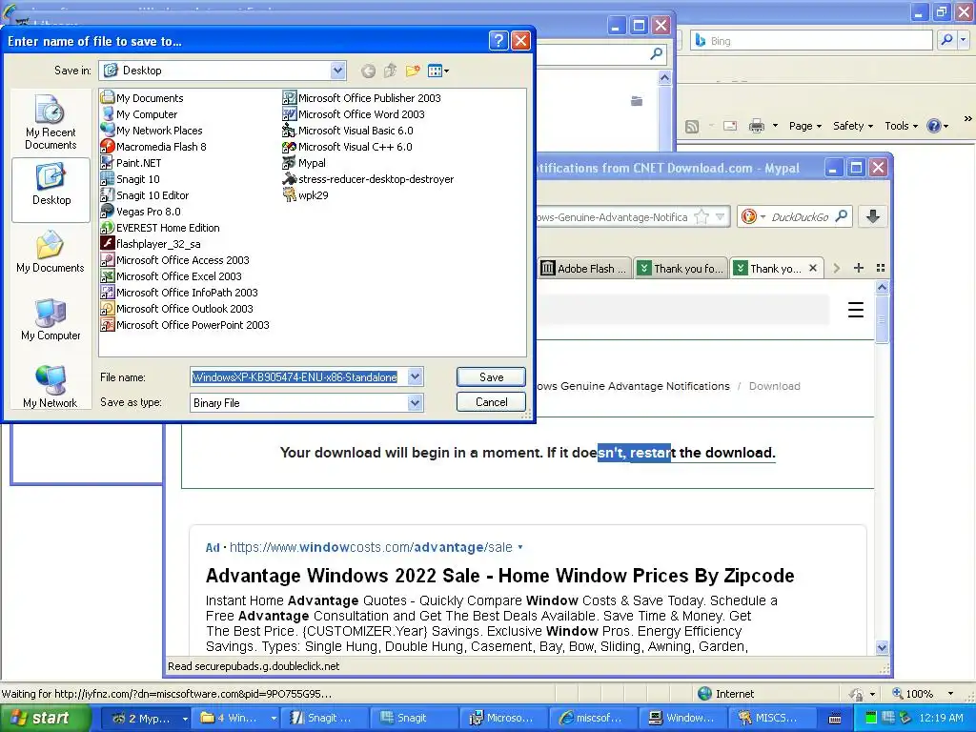This screenshot has height=732, width=976.
Task: Click the Mypal bookmark star icon
Action: point(701,216)
